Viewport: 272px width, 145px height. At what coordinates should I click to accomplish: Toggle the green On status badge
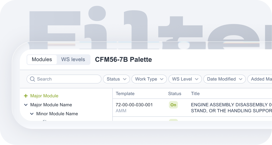(x=173, y=105)
